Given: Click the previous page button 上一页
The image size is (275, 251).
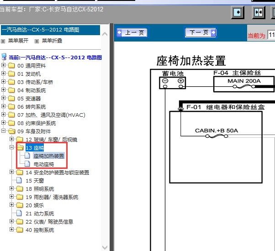Looking at the screenshot, I should (132, 32).
